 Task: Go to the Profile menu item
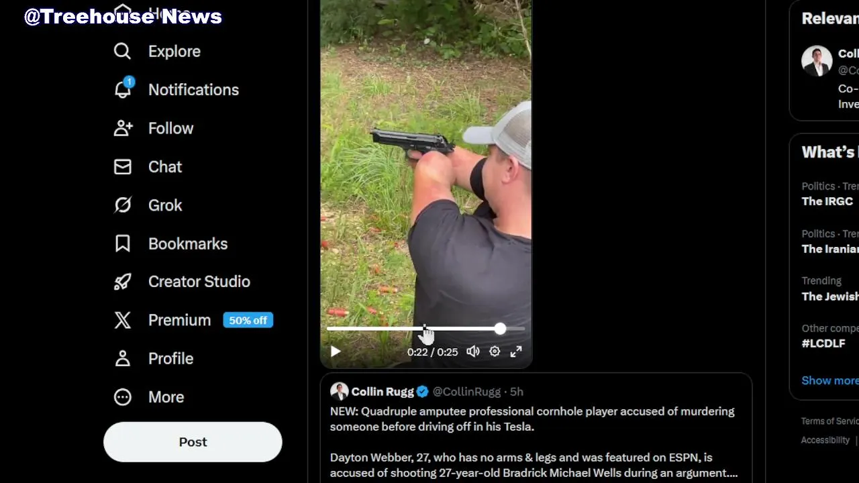(x=170, y=359)
